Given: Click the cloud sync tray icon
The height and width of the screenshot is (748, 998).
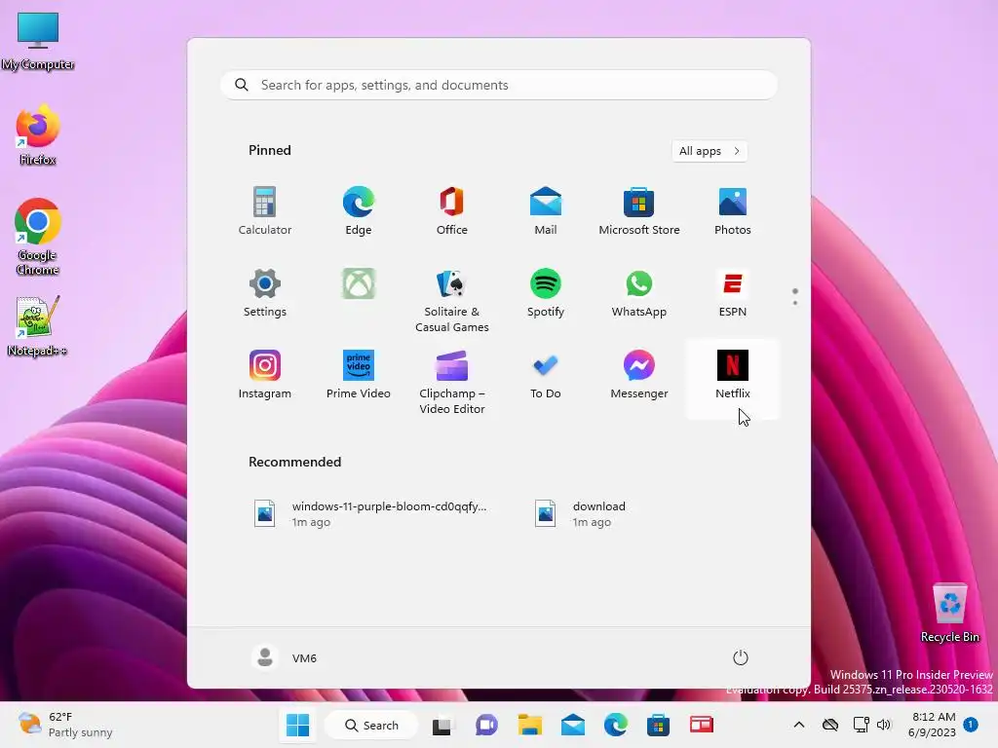Looking at the screenshot, I should (x=830, y=725).
